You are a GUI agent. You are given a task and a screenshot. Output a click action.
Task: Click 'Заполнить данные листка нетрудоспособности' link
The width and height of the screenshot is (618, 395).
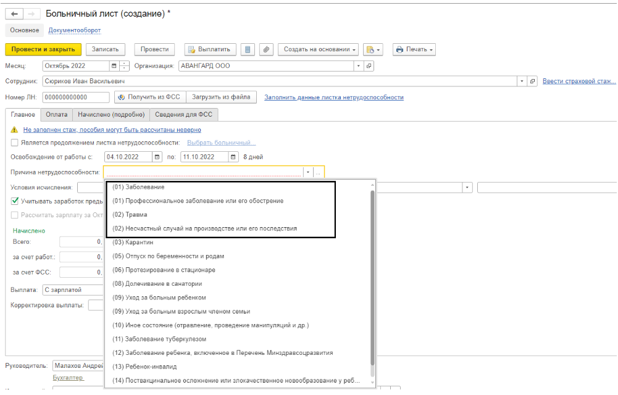(x=334, y=98)
